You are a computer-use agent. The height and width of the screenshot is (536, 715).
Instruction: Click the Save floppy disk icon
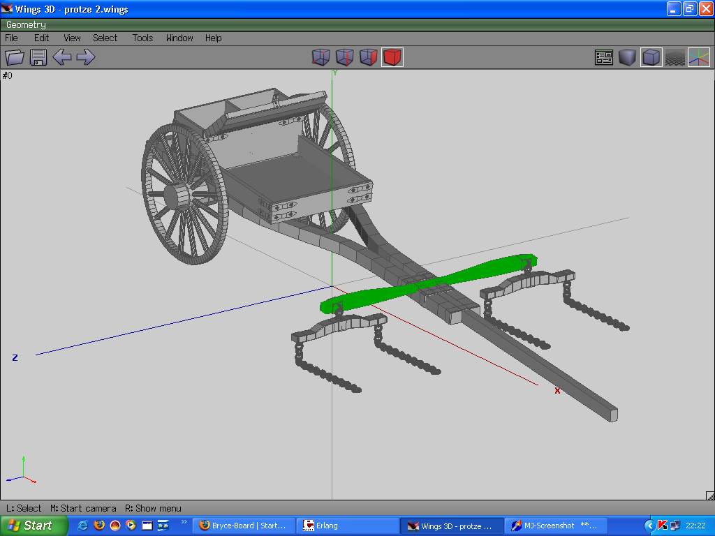38,57
